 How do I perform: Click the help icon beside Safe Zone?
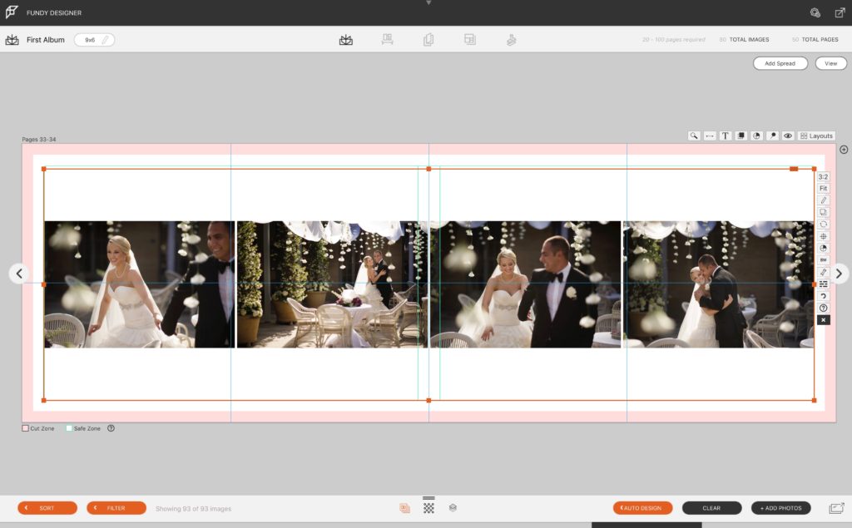click(111, 428)
